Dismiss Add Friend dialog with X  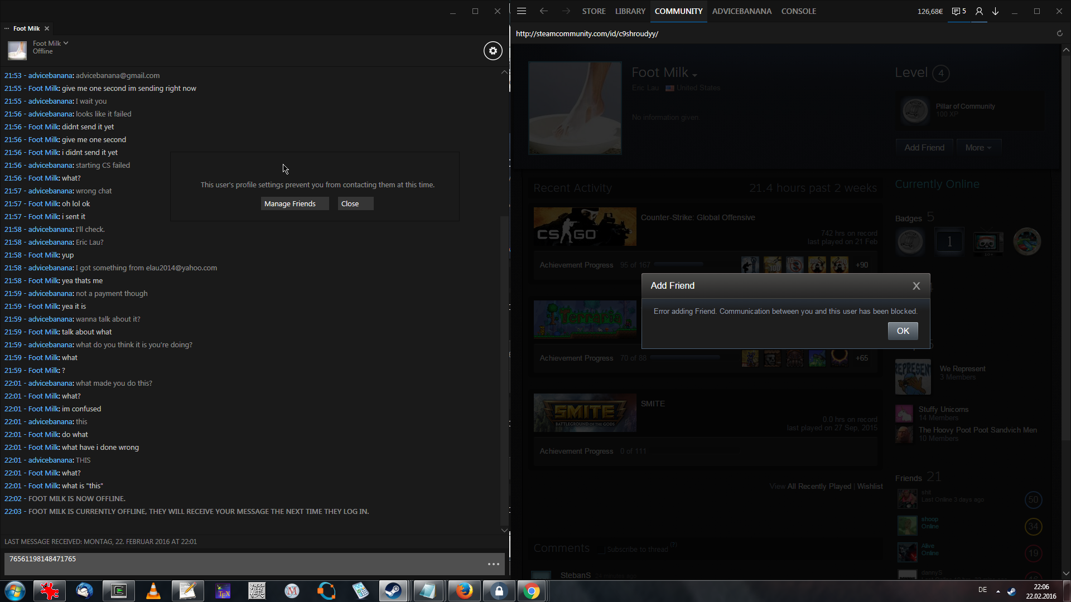point(916,286)
